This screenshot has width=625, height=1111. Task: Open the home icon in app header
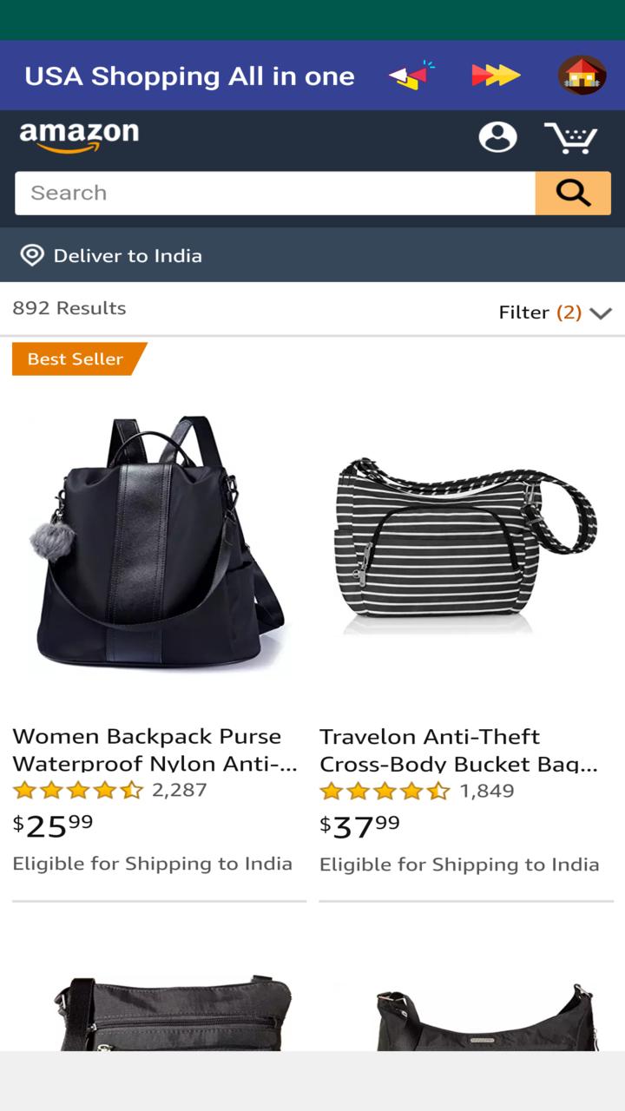click(x=582, y=76)
